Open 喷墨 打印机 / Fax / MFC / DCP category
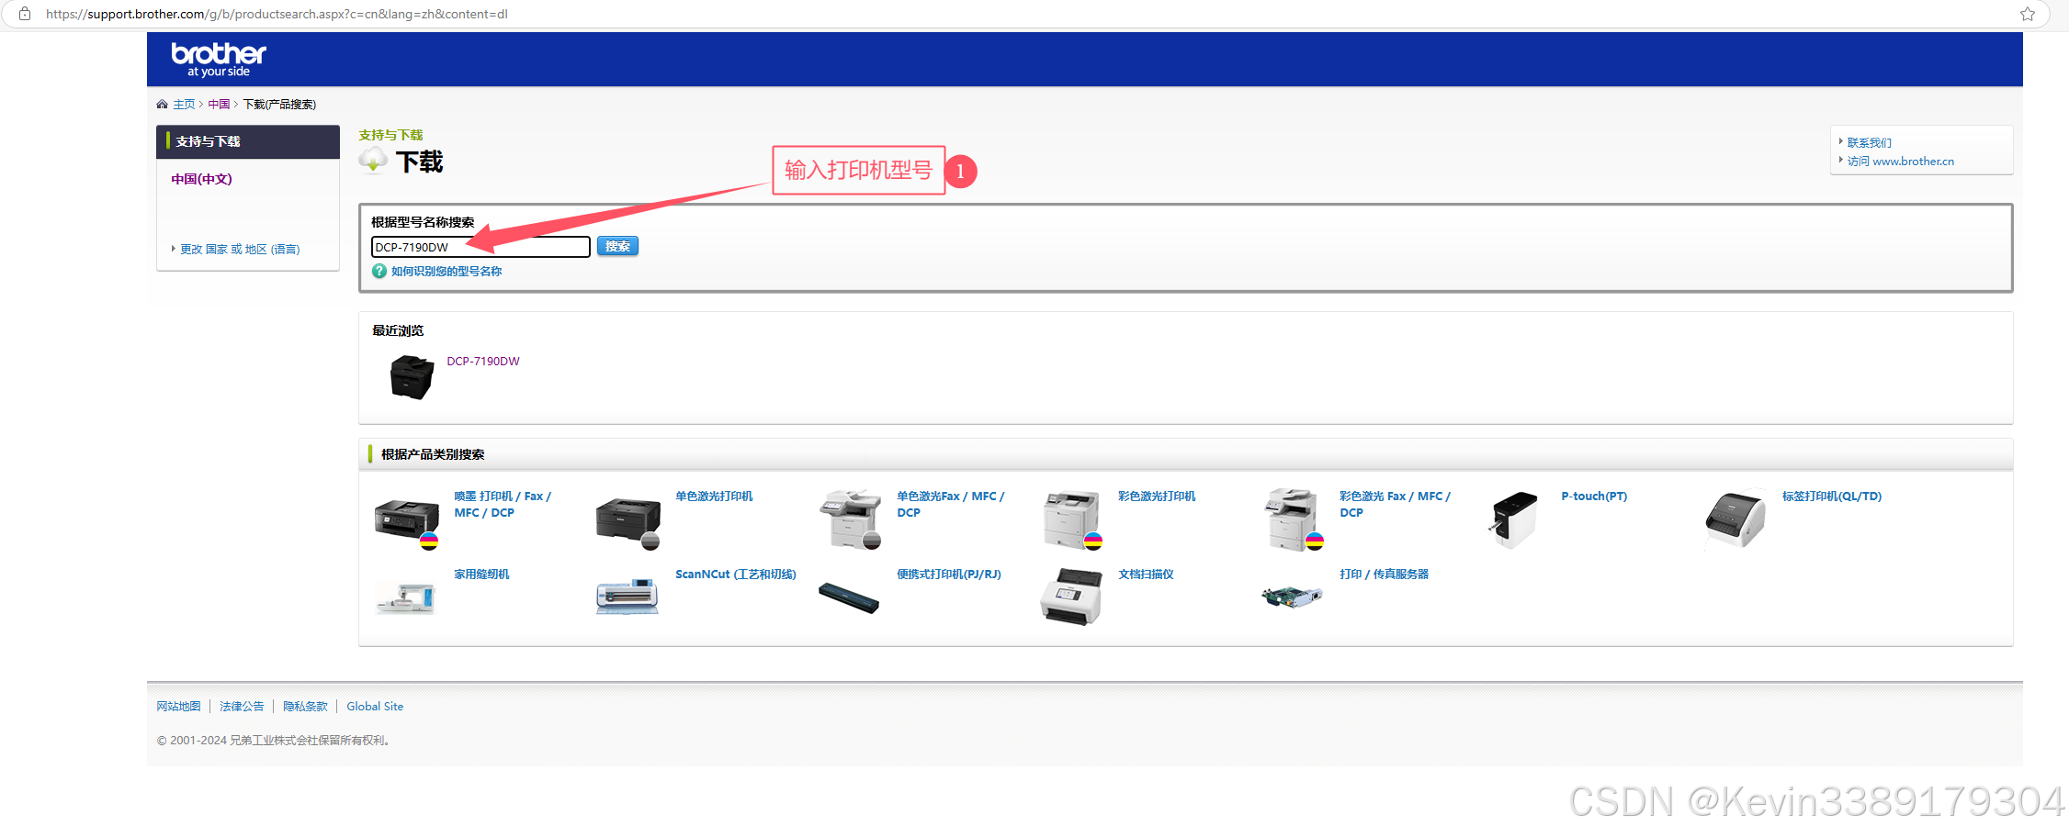This screenshot has height=837, width=2069. point(503,505)
